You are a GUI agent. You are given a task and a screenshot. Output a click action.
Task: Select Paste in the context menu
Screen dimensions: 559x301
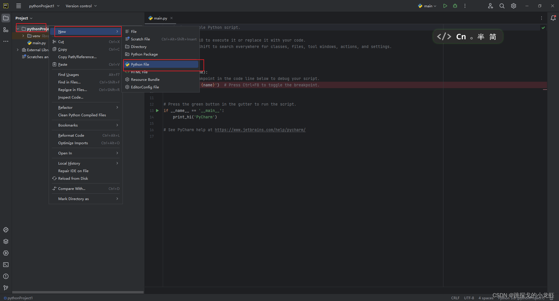tap(86, 64)
